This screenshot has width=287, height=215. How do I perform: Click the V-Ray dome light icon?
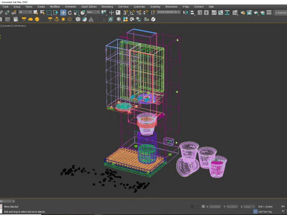pos(30,19)
